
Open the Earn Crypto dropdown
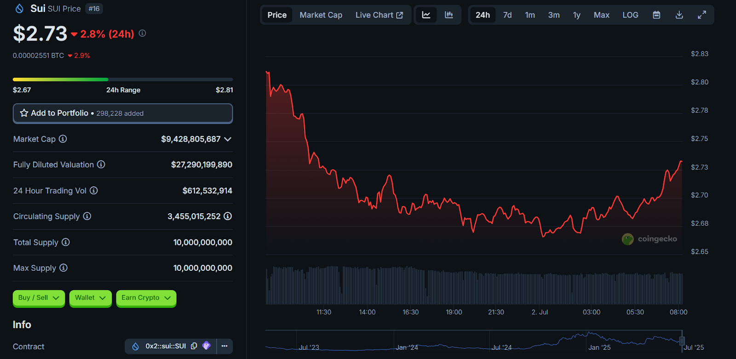click(x=146, y=298)
